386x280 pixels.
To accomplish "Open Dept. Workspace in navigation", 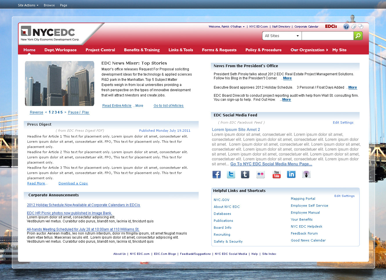I will click(60, 50).
